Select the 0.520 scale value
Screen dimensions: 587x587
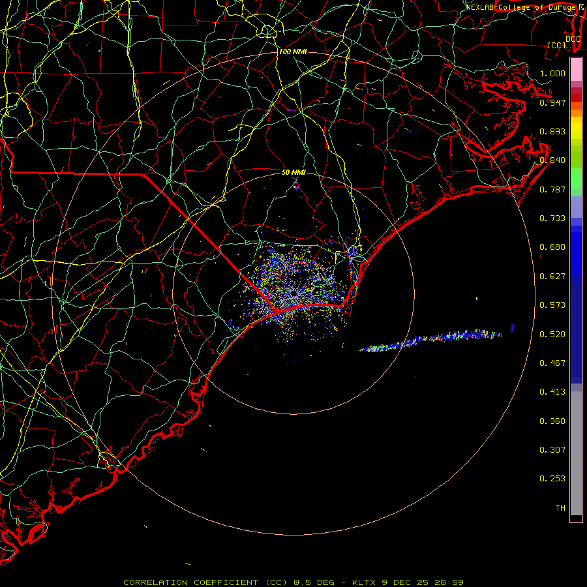(552, 334)
